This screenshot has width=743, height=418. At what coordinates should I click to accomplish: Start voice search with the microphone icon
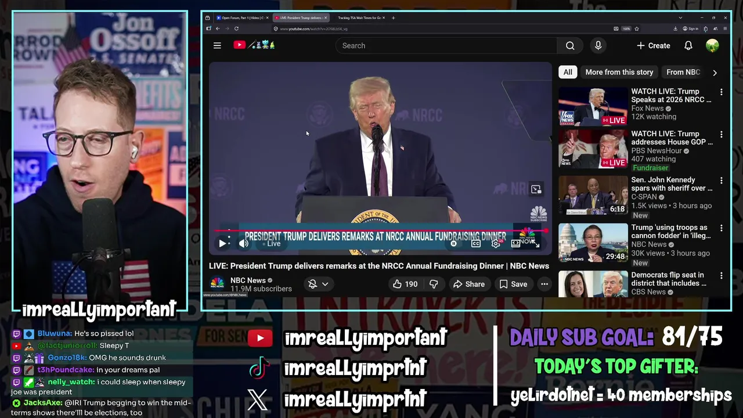click(x=598, y=45)
